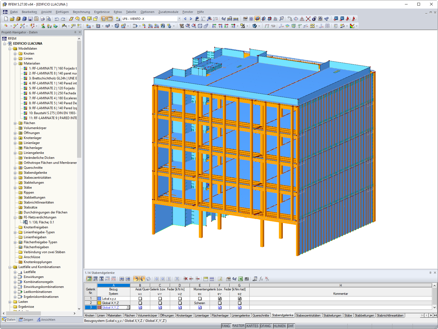Toggle uZ checkbox for hinge 3
The width and height of the screenshot is (438, 329).
pos(180,307)
